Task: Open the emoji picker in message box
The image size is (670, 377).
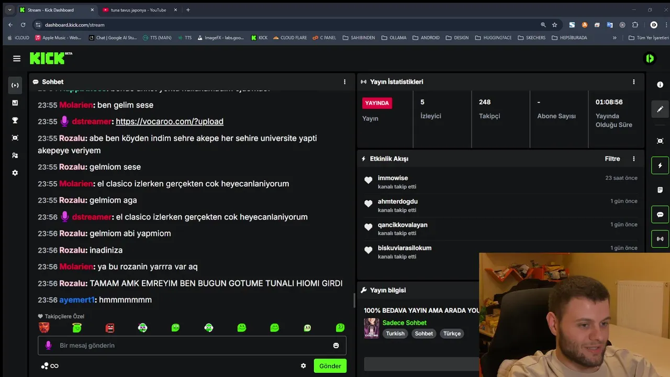Action: coord(336,346)
